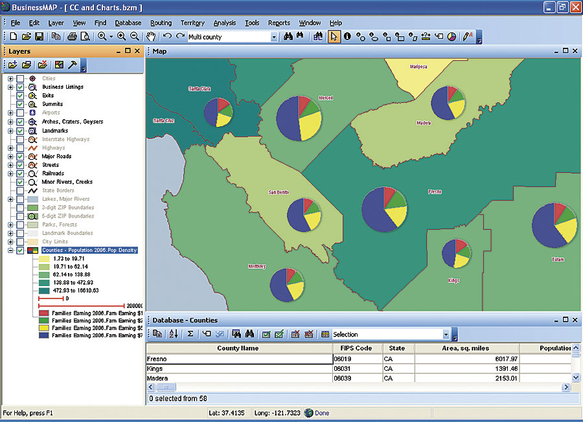Open the Selection dropdown in Database panel
583x422 pixels.
[446, 335]
